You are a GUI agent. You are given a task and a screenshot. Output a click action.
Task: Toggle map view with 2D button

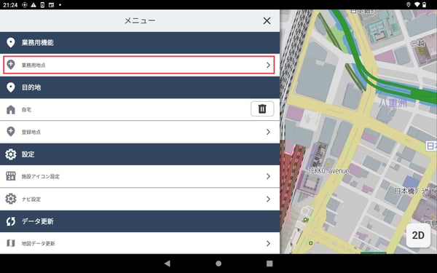418,235
